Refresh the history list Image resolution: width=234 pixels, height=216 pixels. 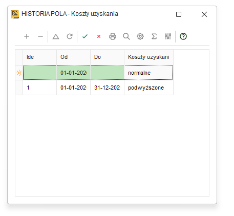point(70,36)
